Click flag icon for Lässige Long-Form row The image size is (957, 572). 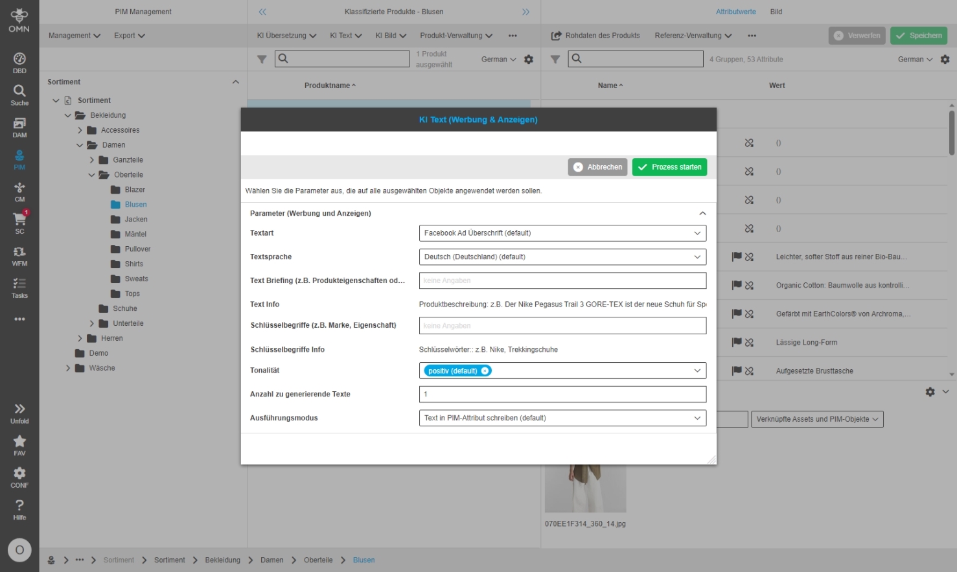[737, 342]
